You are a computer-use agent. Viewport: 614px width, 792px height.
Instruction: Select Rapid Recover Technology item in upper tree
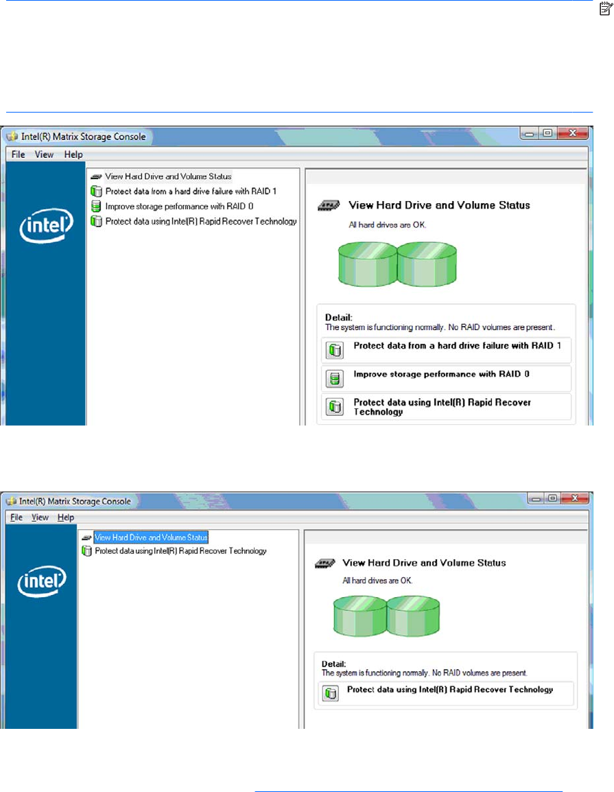coord(201,221)
